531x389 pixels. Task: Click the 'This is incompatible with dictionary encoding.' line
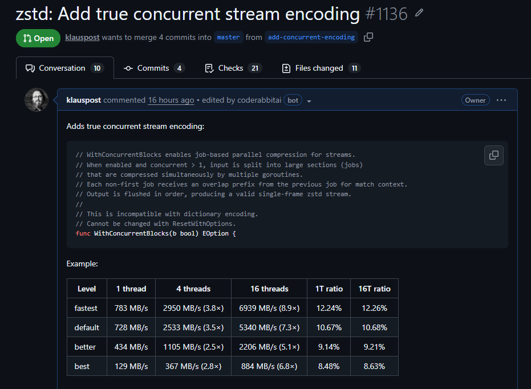point(167,214)
